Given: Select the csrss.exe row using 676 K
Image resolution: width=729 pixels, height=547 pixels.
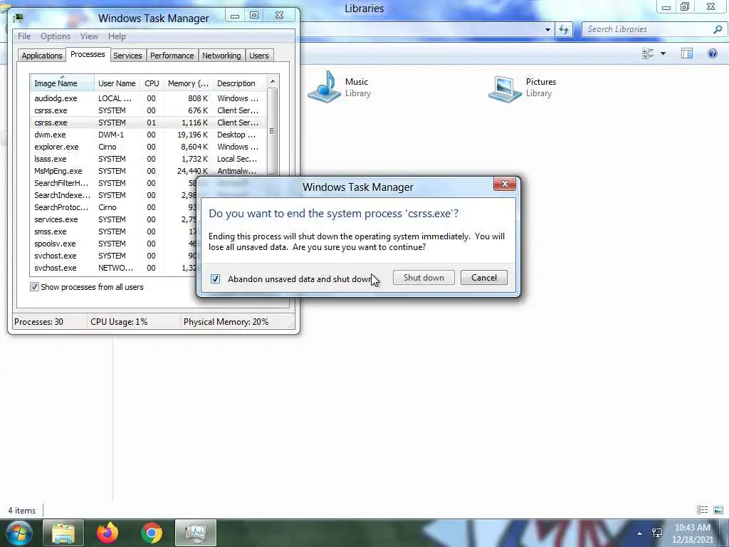Looking at the screenshot, I should [x=148, y=110].
